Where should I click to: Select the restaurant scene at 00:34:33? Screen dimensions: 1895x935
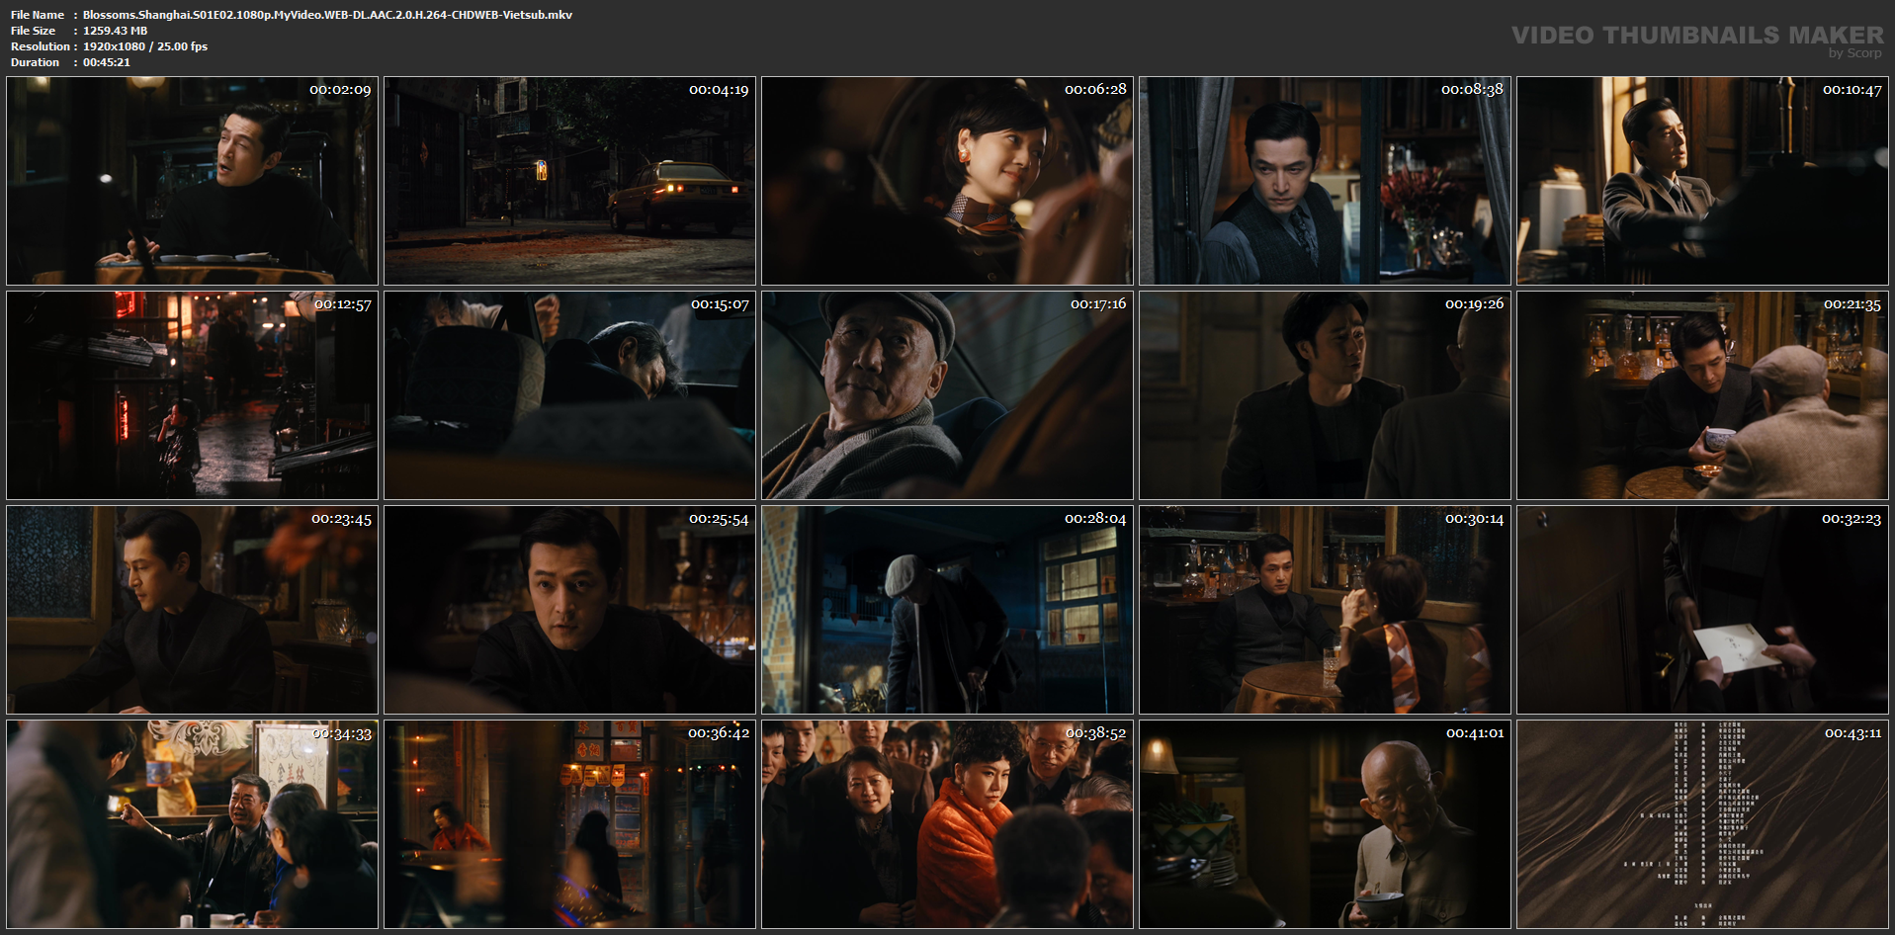tap(192, 824)
